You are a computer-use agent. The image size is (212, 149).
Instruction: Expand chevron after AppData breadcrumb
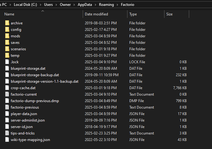[95, 5]
